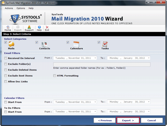Tick the Exclude Folder(s) checkbox
This screenshot has width=167, height=126.
(5, 64)
